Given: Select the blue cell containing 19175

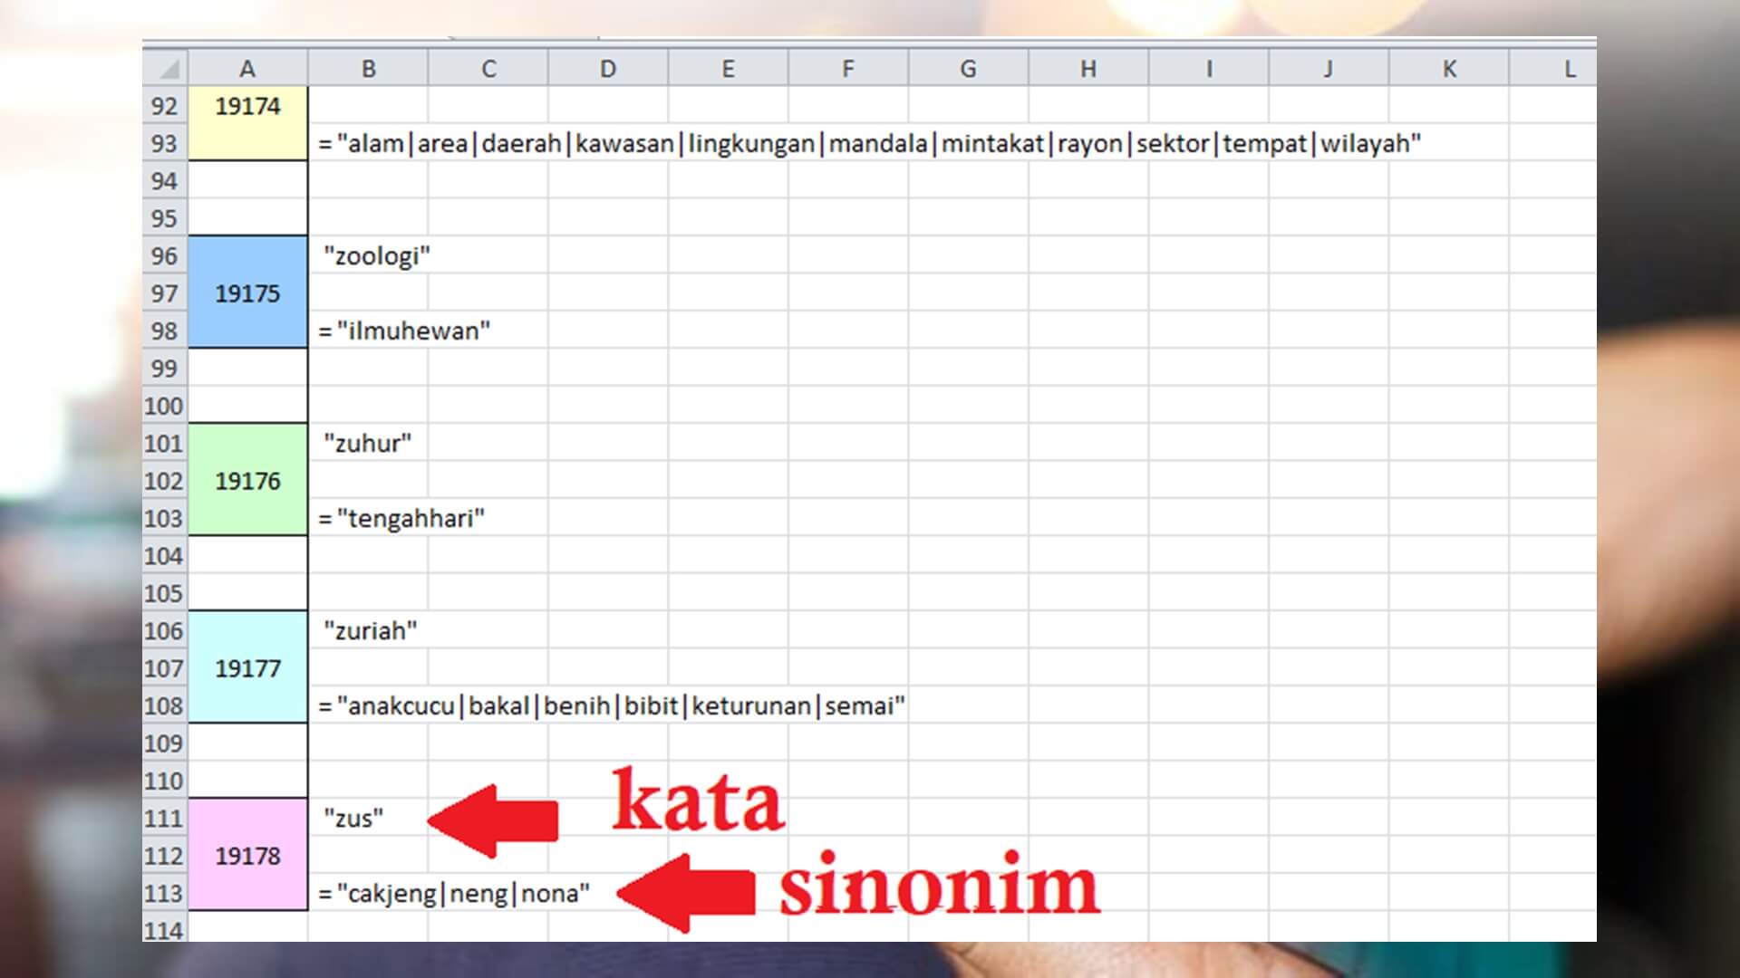Looking at the screenshot, I should [247, 293].
